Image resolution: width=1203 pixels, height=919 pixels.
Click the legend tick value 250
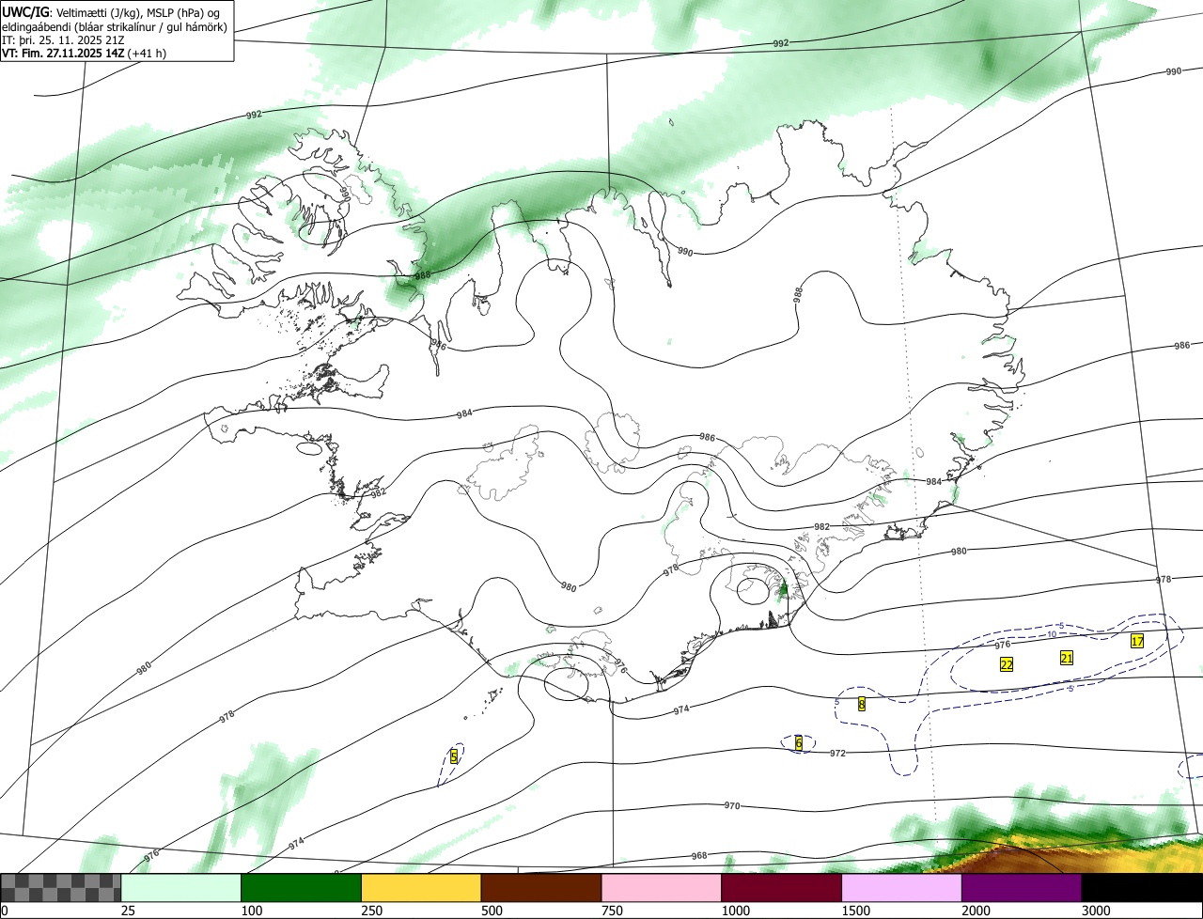372,911
